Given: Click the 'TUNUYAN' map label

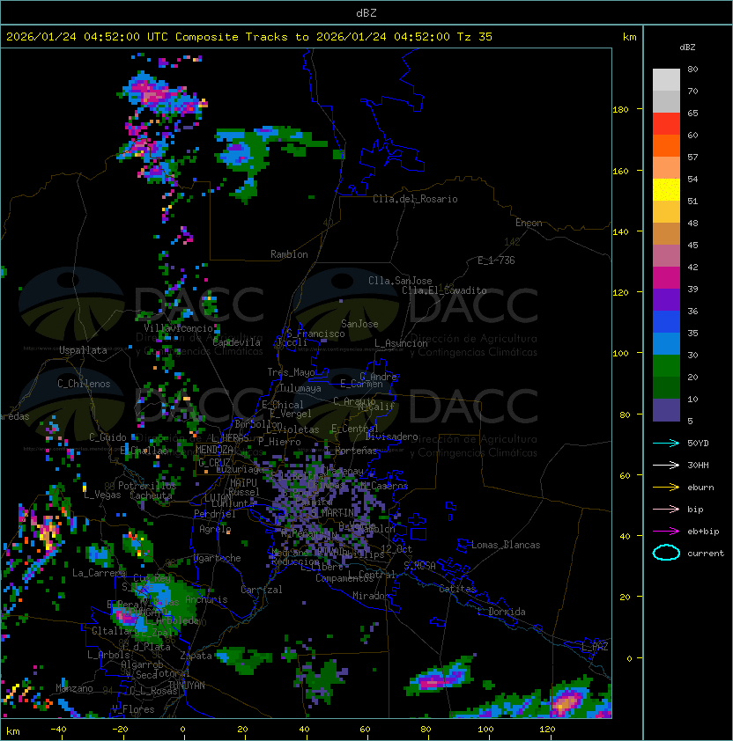Looking at the screenshot, I should (x=187, y=686).
